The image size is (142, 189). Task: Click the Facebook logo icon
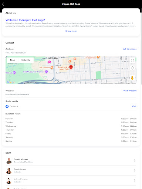click(7, 106)
